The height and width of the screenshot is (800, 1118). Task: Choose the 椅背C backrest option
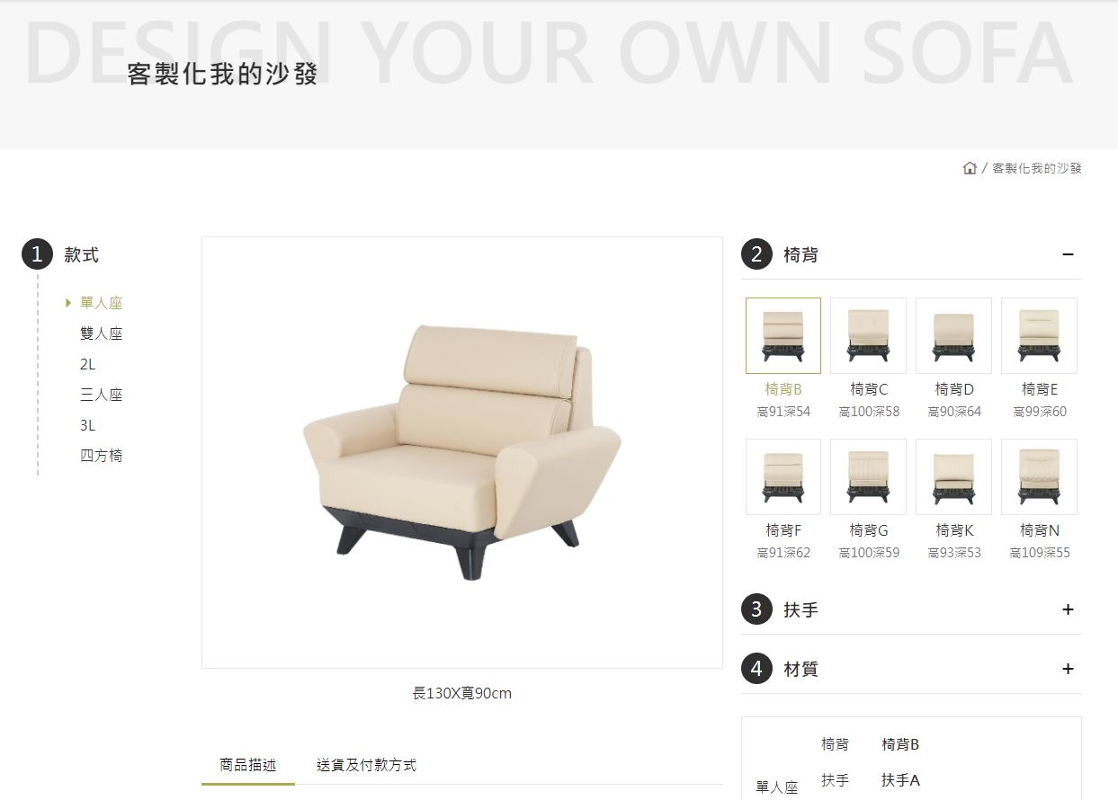point(868,335)
